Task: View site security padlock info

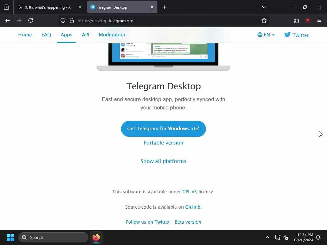Action: click(72, 21)
